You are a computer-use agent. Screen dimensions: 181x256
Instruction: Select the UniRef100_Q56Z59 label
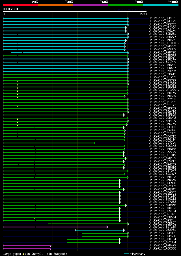pyautogui.click(x=162, y=124)
